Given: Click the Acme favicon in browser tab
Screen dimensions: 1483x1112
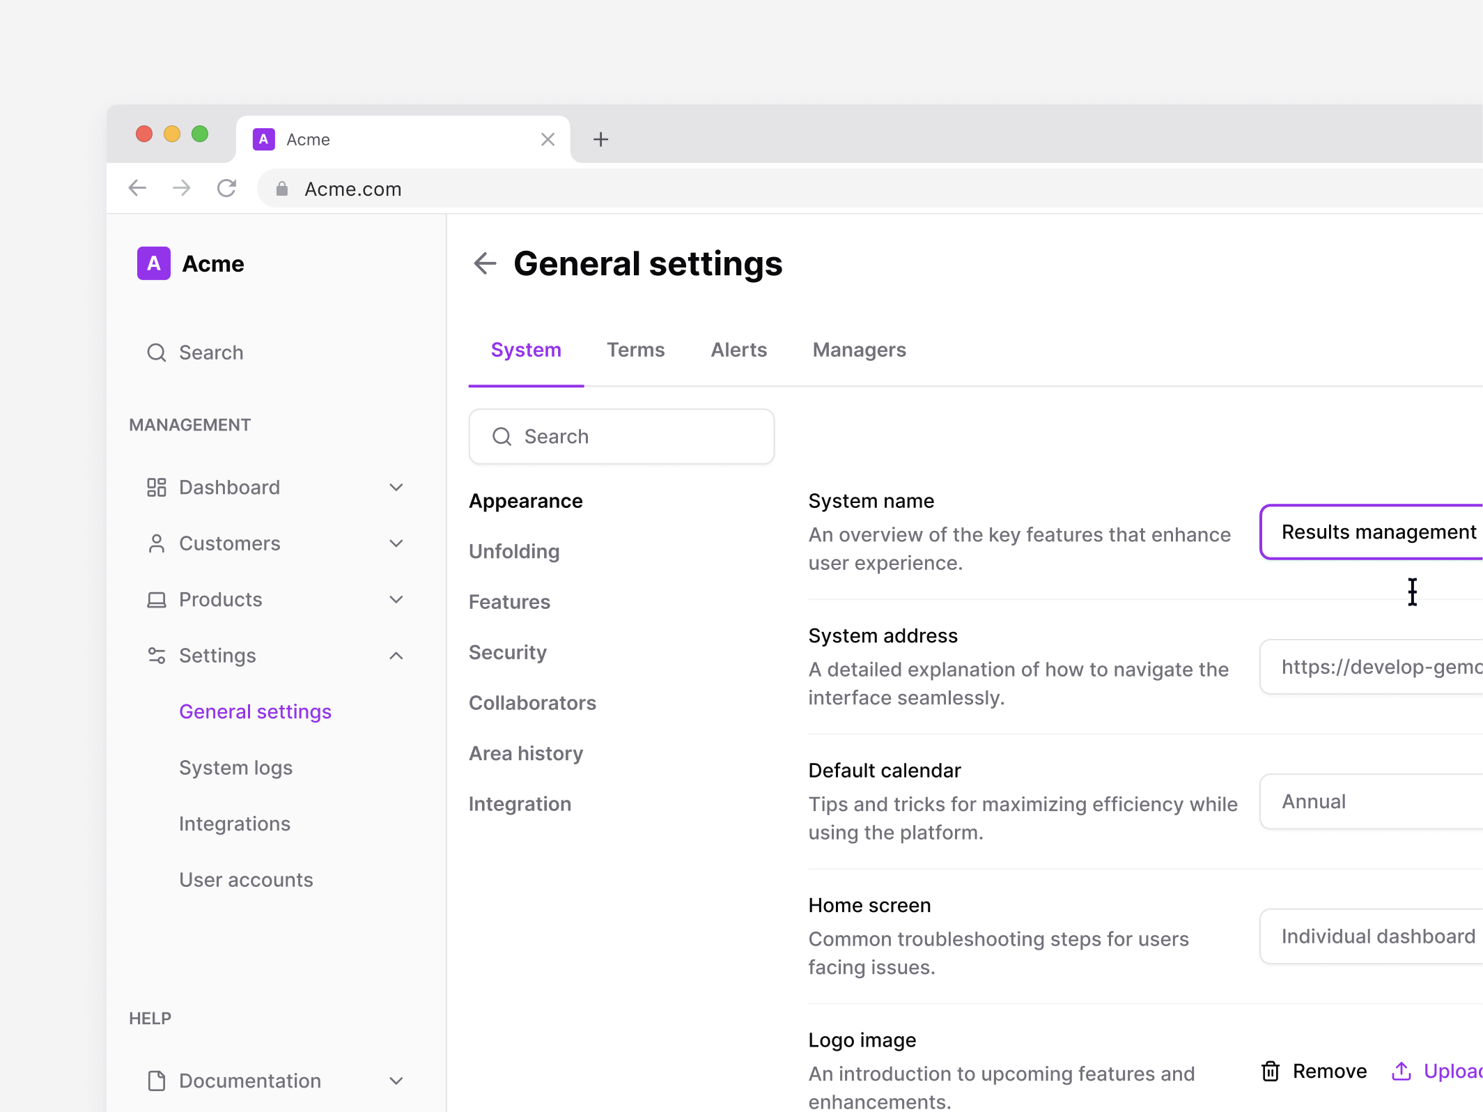Looking at the screenshot, I should [x=263, y=139].
